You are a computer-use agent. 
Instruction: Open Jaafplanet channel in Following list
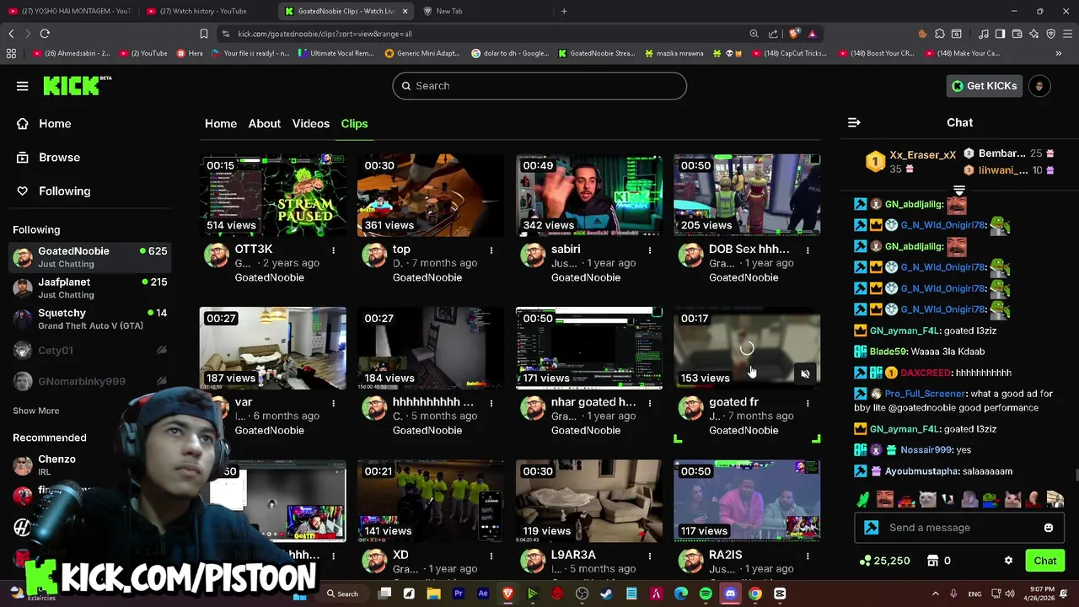(90, 287)
